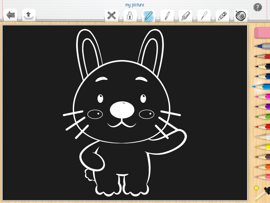Image resolution: width=270 pixels, height=203 pixels.
Task: Open the share/export icon
Action: (x=28, y=15)
